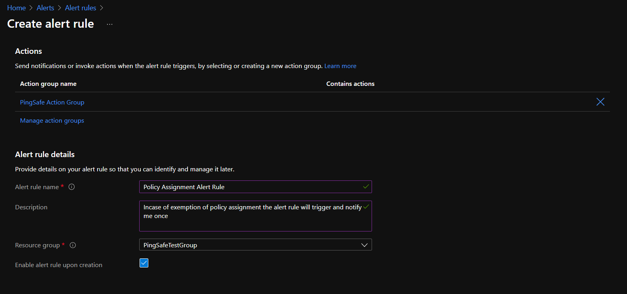Open the ellipsis menu beside Create alert rule
627x294 pixels.
point(110,24)
